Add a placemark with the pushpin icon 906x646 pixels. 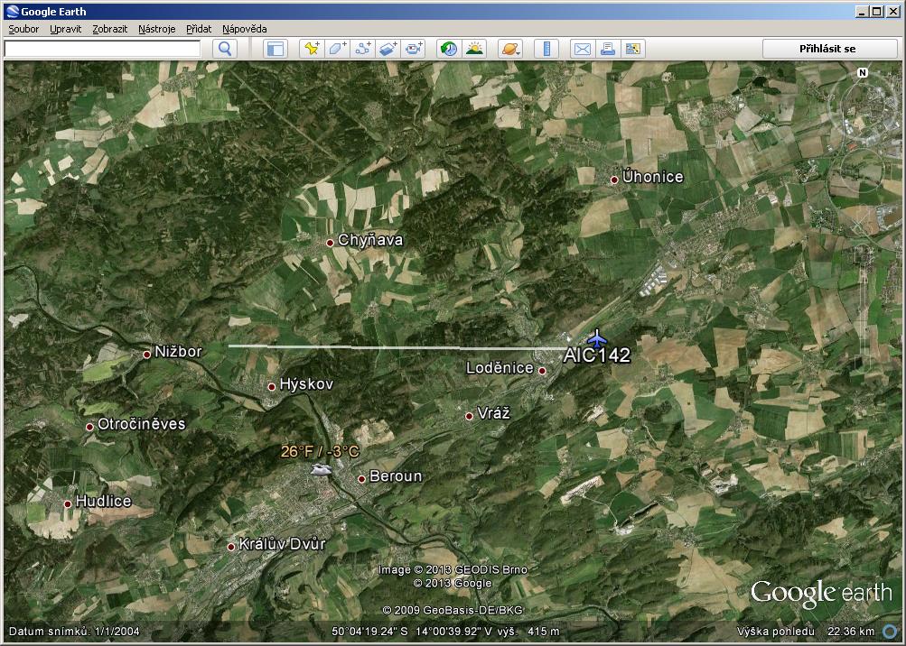pos(312,49)
